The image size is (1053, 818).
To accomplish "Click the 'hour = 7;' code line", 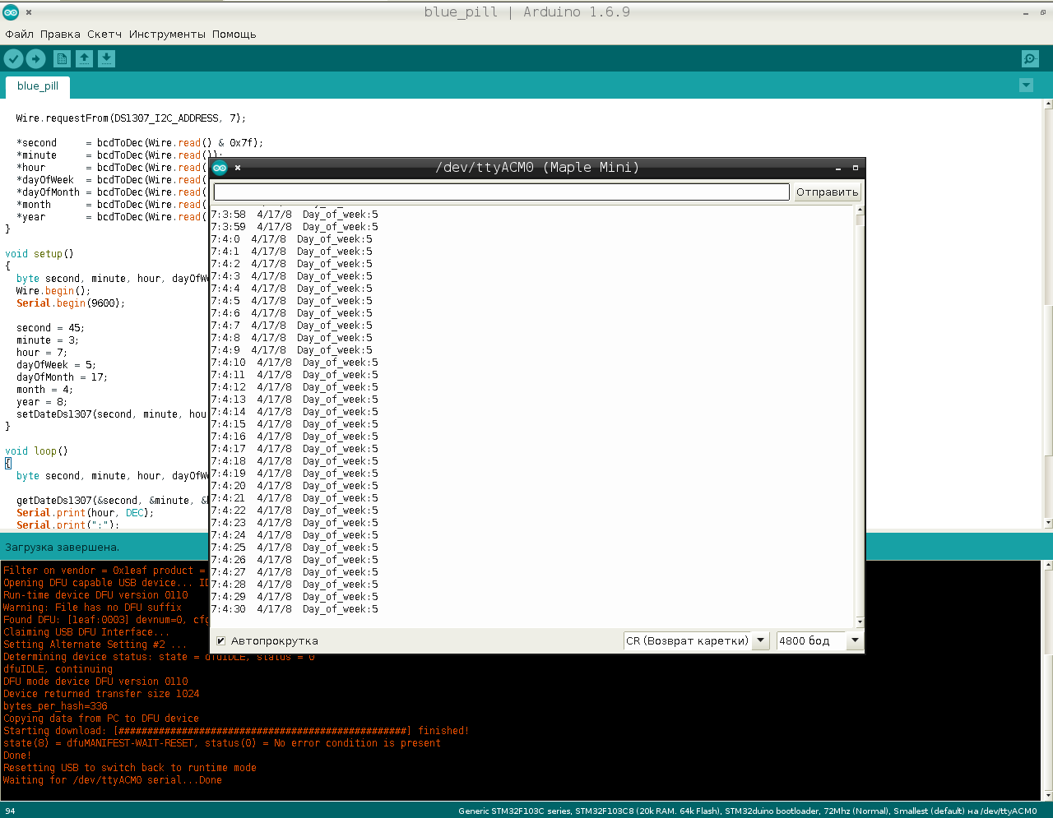I will coord(42,353).
